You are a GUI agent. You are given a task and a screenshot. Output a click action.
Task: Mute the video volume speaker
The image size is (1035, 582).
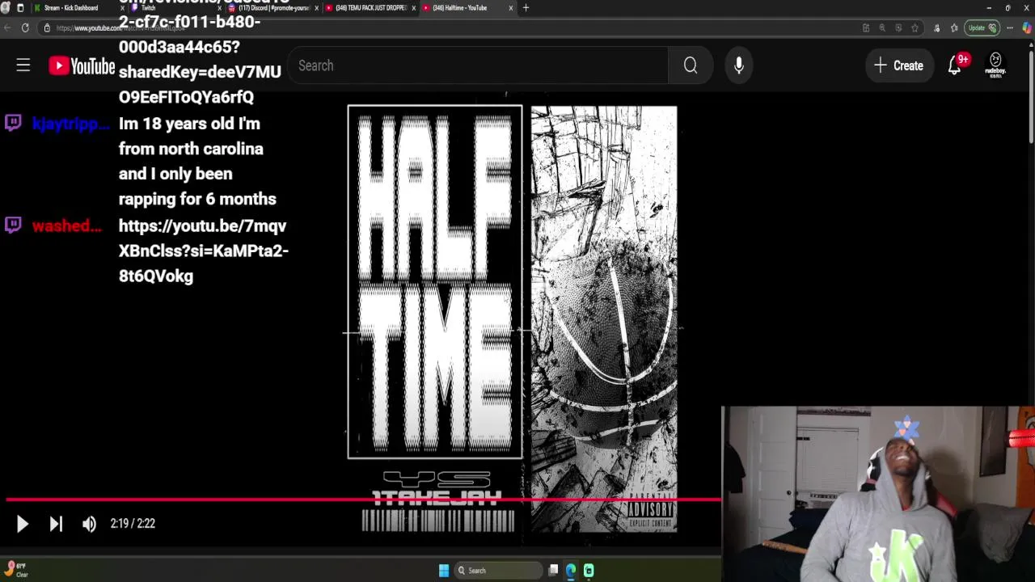coord(89,524)
